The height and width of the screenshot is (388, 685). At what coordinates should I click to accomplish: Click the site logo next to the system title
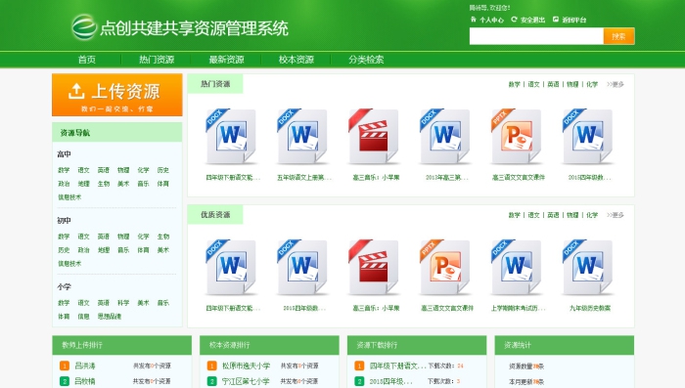[x=84, y=27]
